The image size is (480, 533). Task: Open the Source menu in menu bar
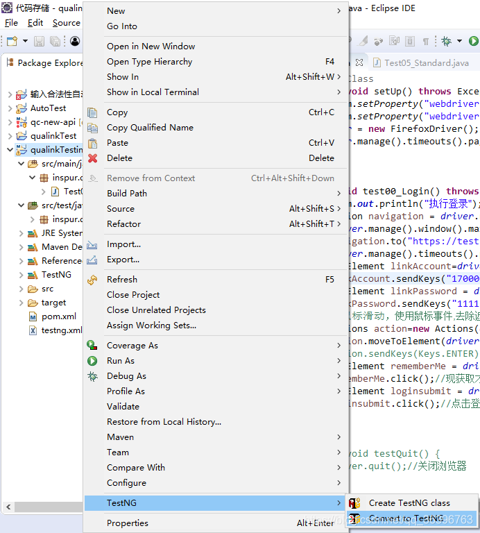66,23
